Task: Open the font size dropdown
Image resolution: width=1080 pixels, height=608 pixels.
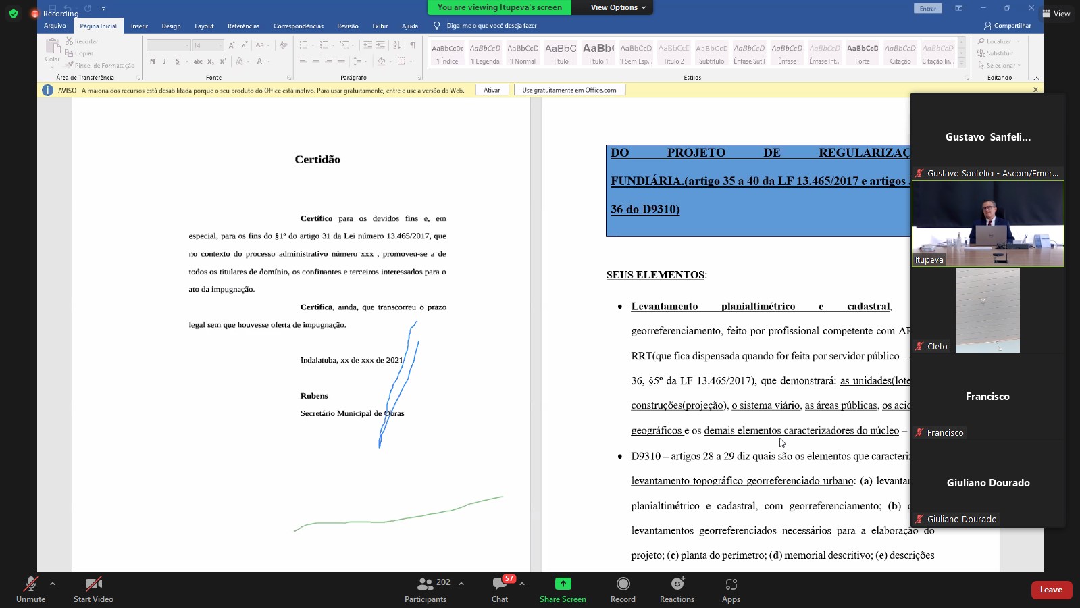Action: (x=220, y=45)
